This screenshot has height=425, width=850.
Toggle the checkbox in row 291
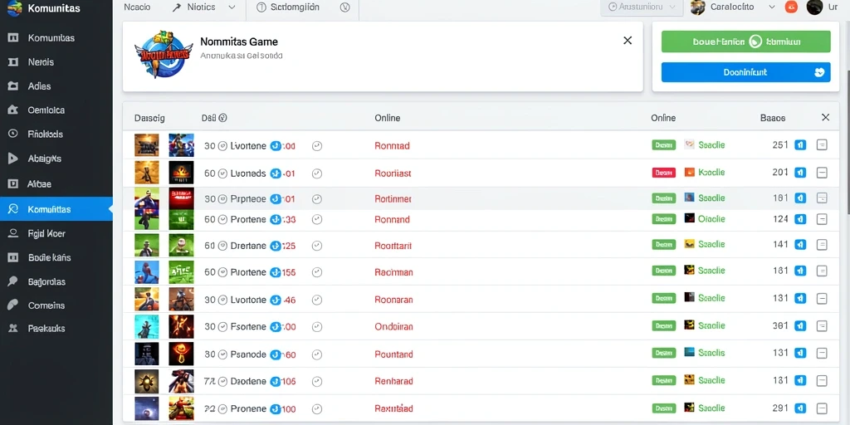pos(822,408)
